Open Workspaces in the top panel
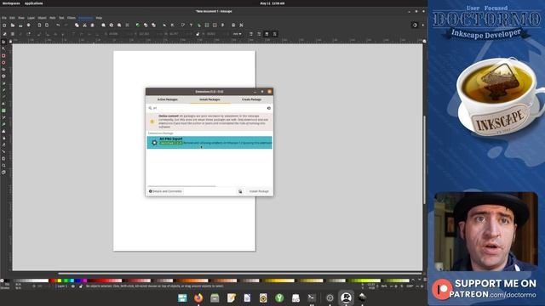This screenshot has height=306, width=545. [11, 3]
